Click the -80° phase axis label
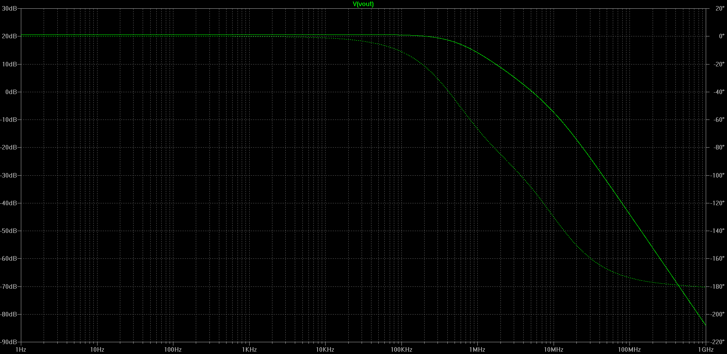Viewport: 727px width, 354px height. tap(719, 147)
